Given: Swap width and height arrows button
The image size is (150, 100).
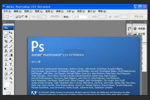Looking at the screenshot, I should pyautogui.click(x=110, y=17).
